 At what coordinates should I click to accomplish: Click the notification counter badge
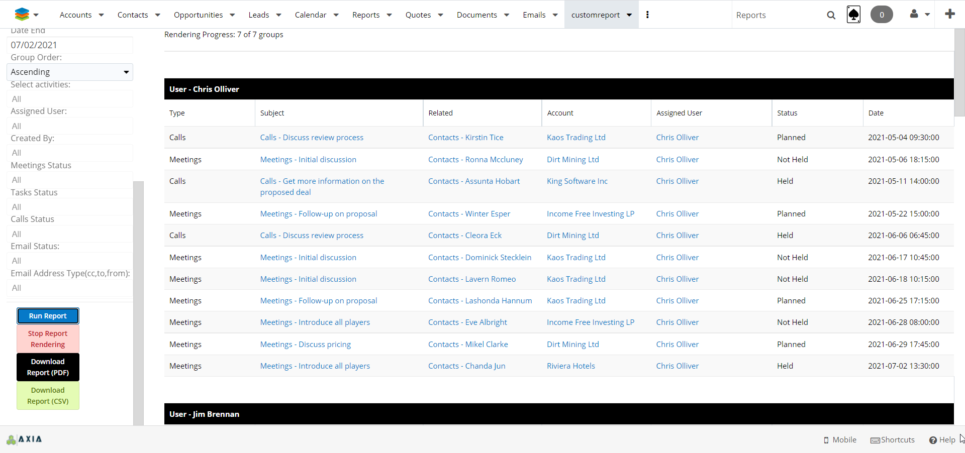tap(882, 15)
